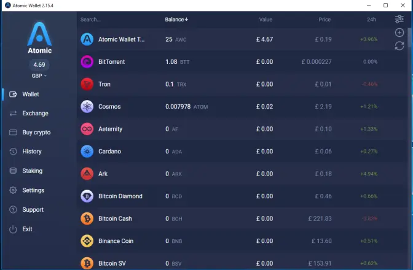Select the Cosmos coin icon
This screenshot has width=413, height=270.
coord(87,107)
